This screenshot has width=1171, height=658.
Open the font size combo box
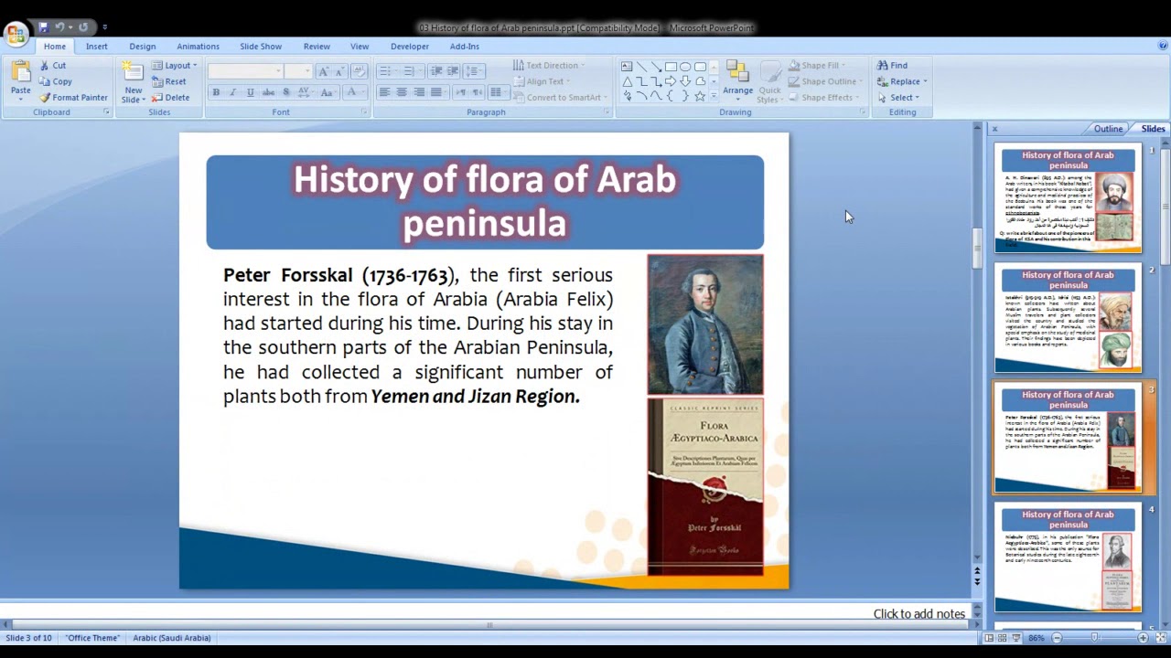point(298,71)
